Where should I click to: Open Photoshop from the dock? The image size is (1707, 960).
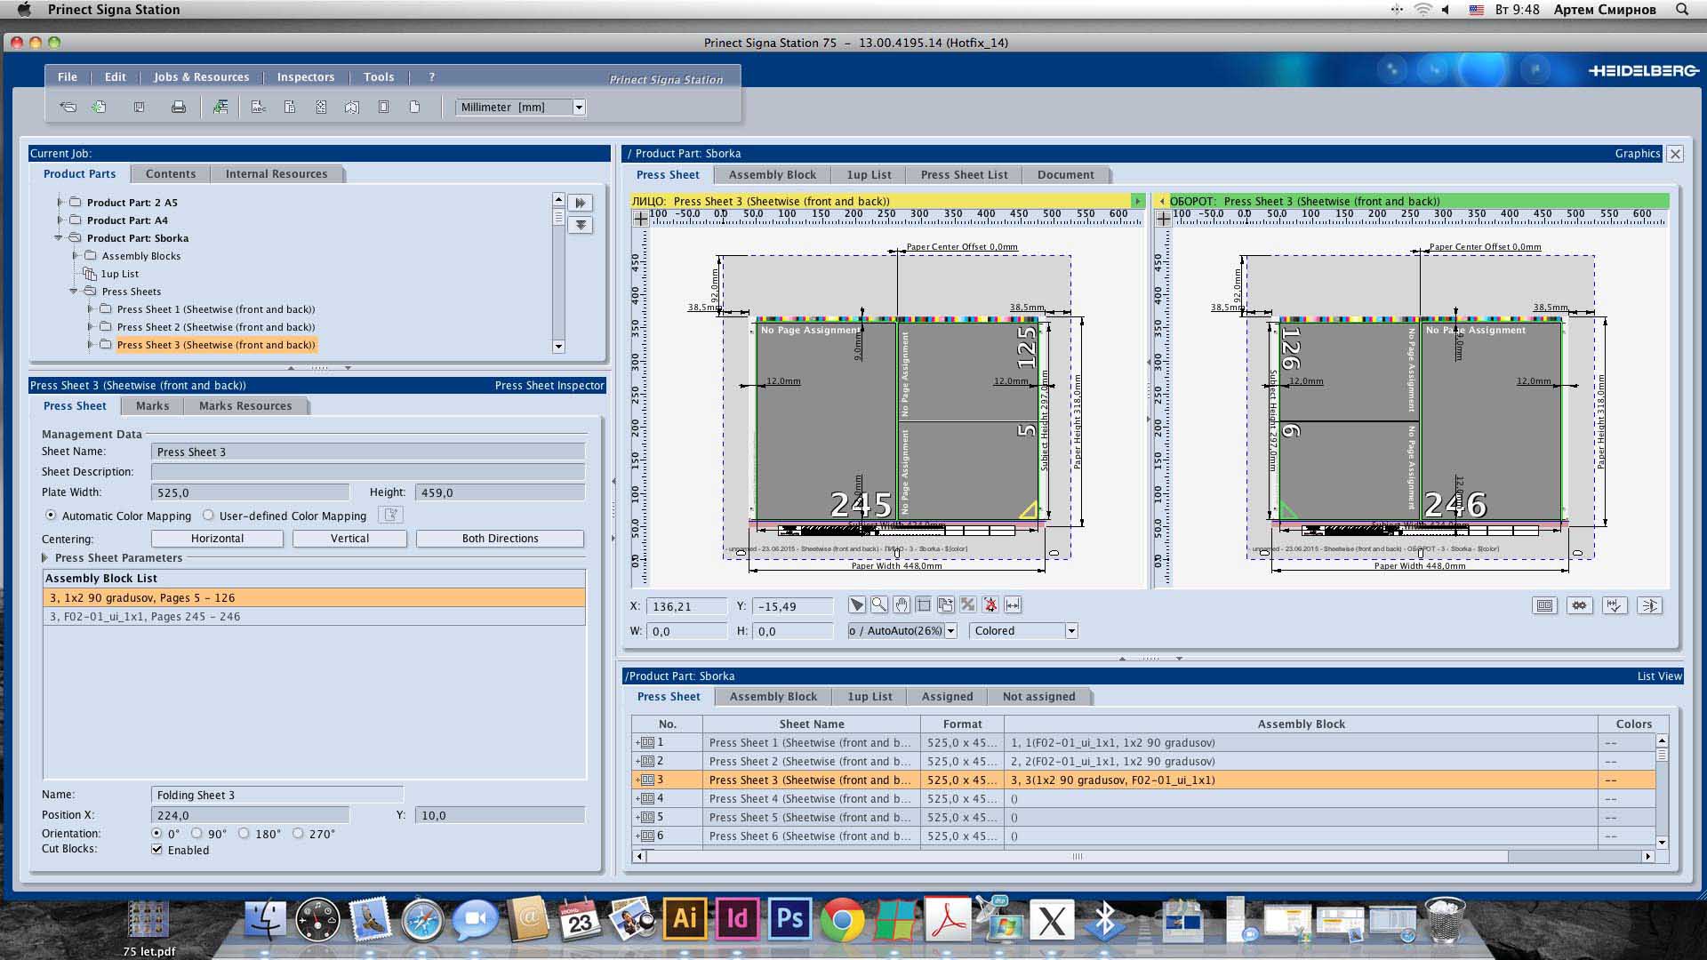tap(789, 918)
